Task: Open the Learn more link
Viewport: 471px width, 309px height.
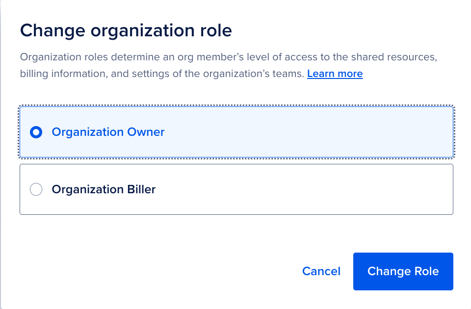Action: point(335,74)
